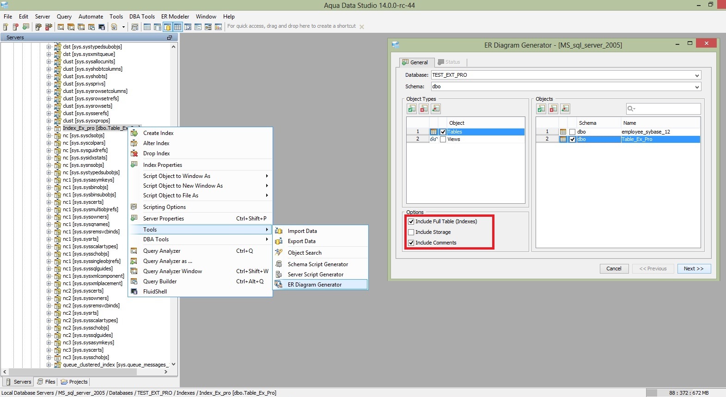Click the Objects search filter field

(663, 109)
